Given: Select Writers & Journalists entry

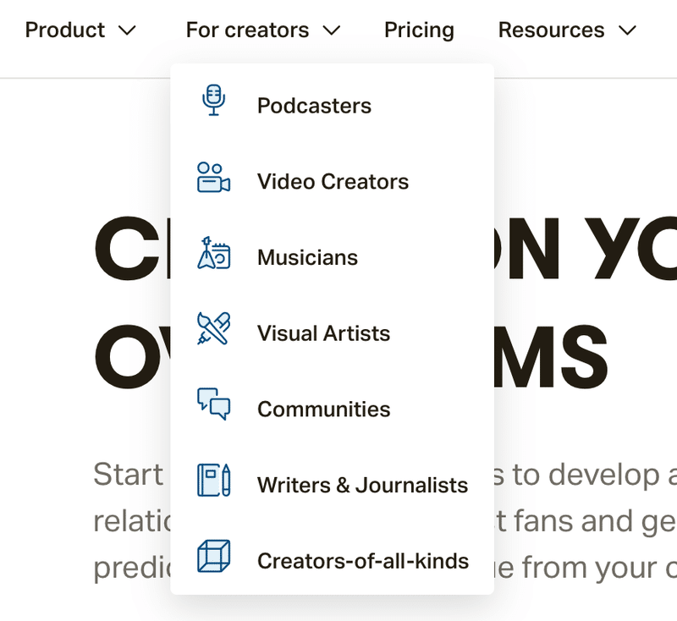Looking at the screenshot, I should (x=362, y=485).
